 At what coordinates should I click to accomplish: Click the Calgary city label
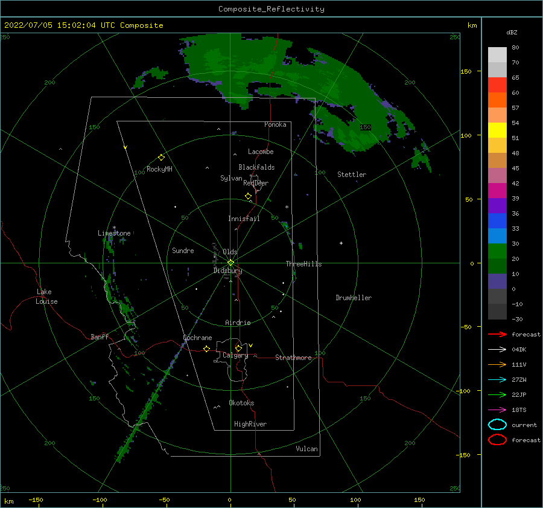[x=235, y=355]
